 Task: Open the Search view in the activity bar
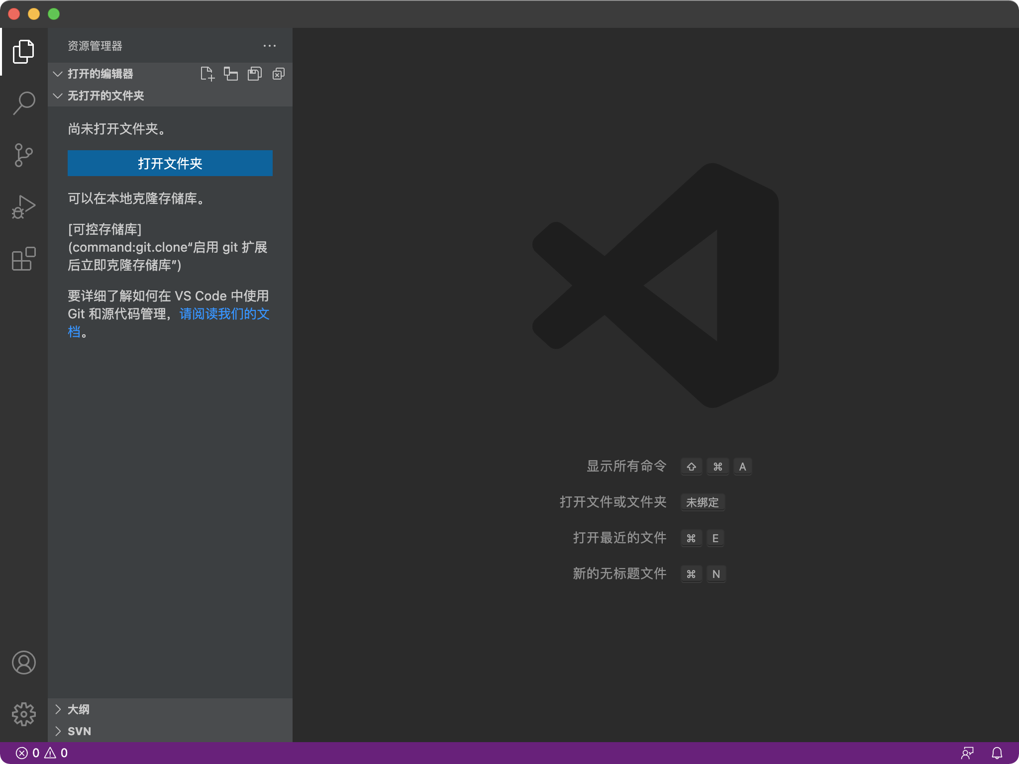(x=23, y=103)
